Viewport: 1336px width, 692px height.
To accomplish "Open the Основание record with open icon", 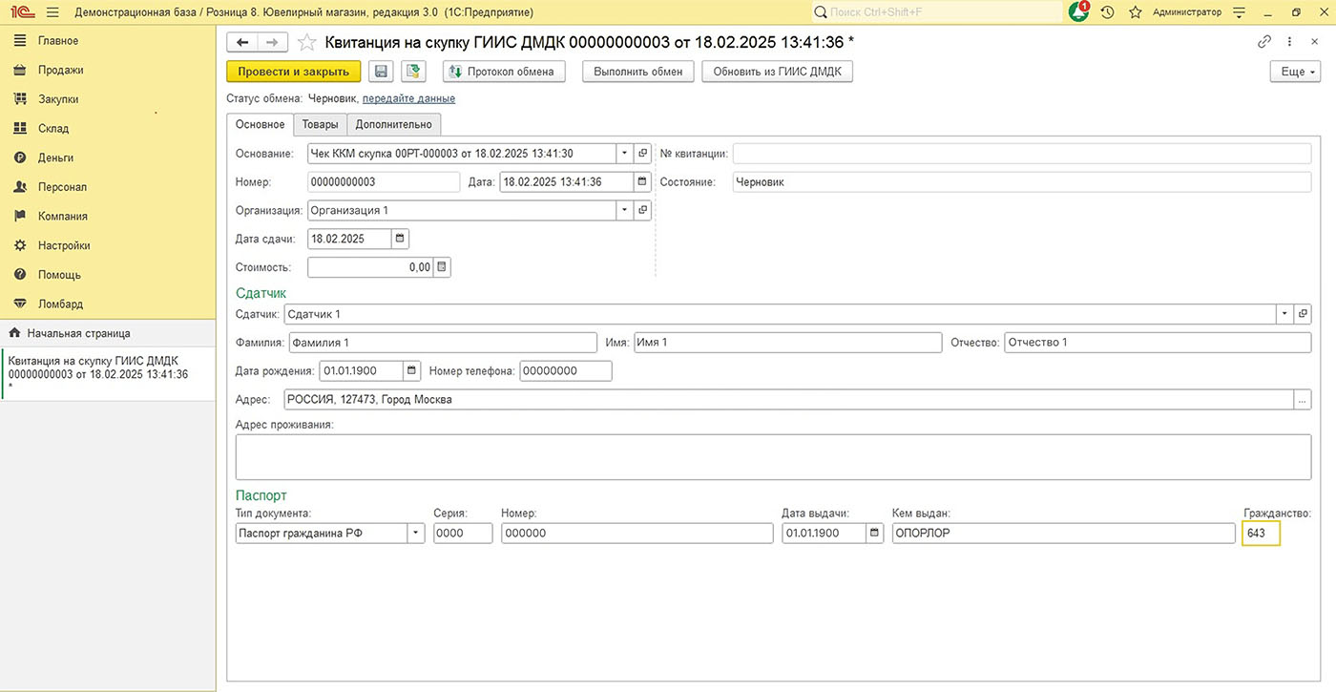I will point(643,154).
